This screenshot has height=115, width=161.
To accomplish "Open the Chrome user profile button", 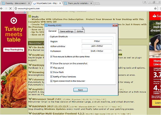I will pyautogui.click(x=145, y=2).
